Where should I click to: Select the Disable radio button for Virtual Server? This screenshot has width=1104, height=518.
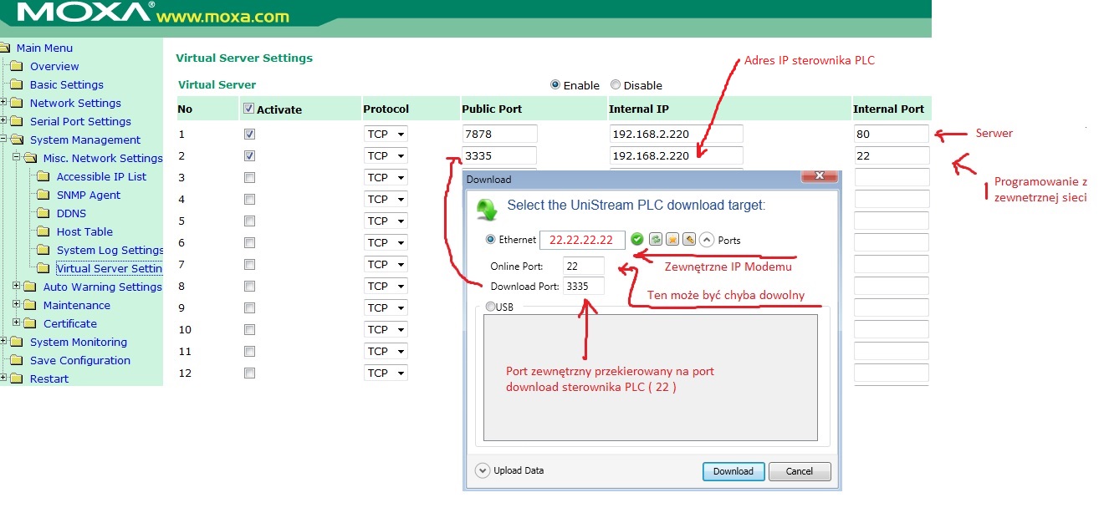coord(616,84)
